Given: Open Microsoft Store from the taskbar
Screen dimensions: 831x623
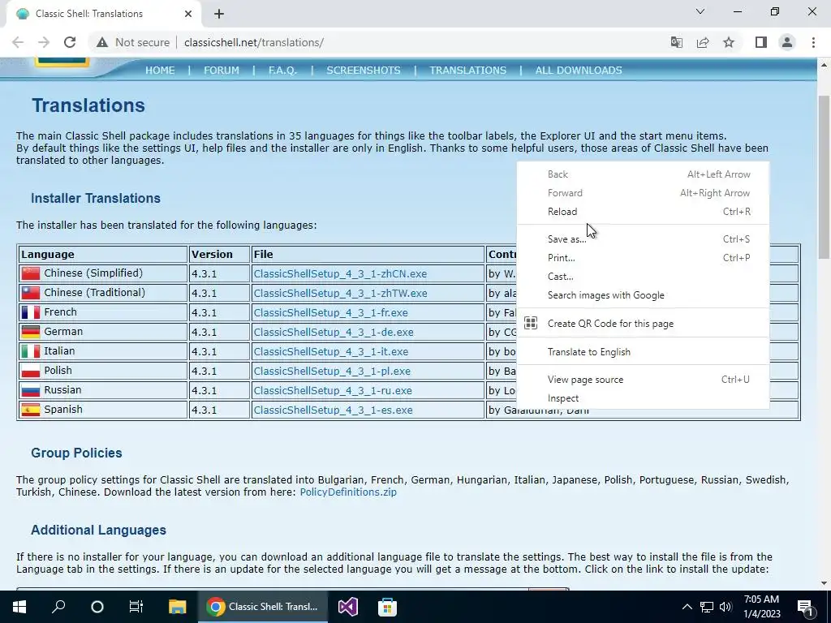Looking at the screenshot, I should (387, 607).
